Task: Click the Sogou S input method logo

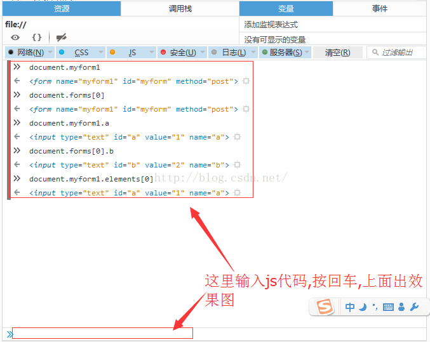Action: pos(325,306)
